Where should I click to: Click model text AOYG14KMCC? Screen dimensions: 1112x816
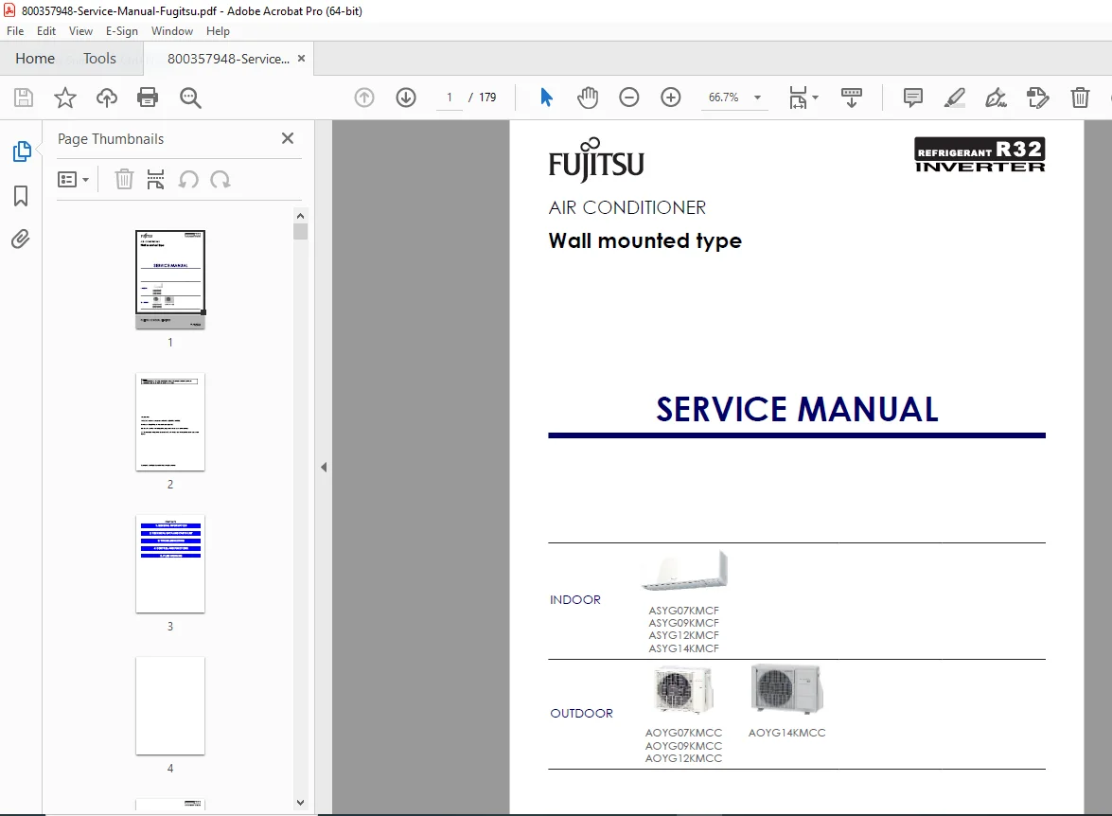click(x=787, y=733)
